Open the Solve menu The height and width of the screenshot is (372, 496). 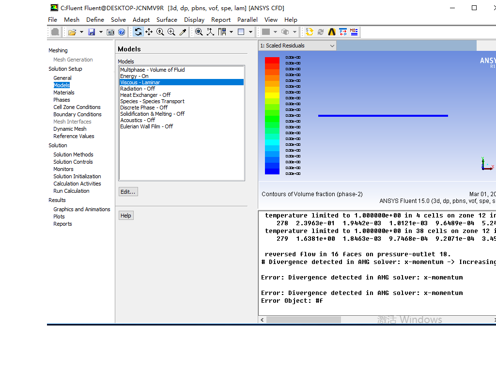pyautogui.click(x=118, y=20)
